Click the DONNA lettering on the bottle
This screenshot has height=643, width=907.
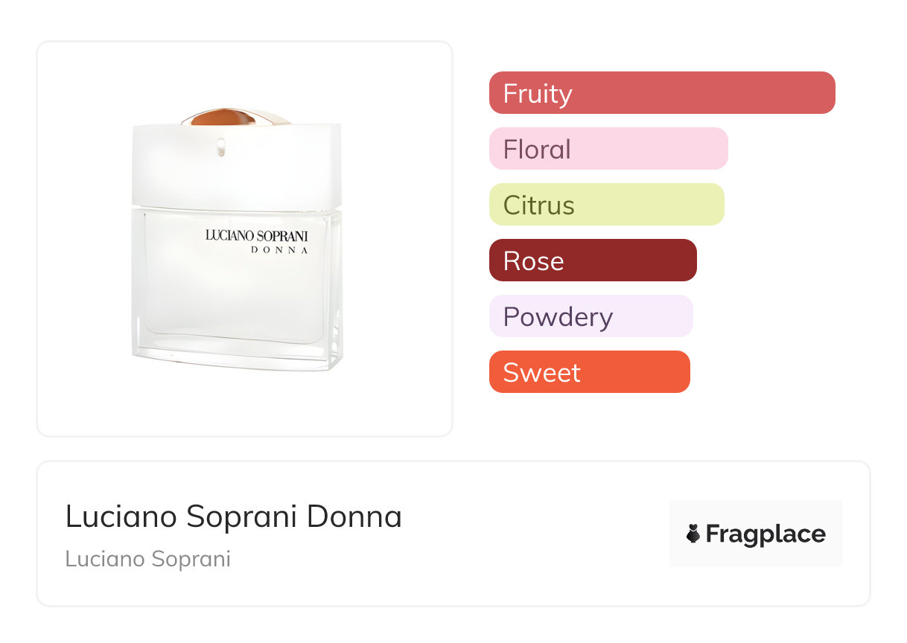coord(279,250)
